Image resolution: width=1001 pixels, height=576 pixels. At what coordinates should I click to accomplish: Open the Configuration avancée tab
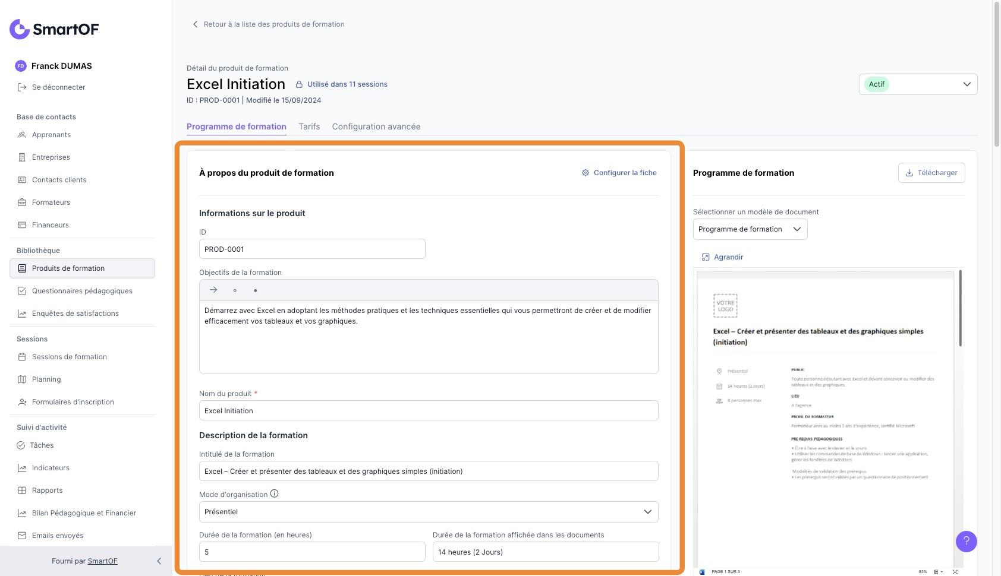[376, 126]
